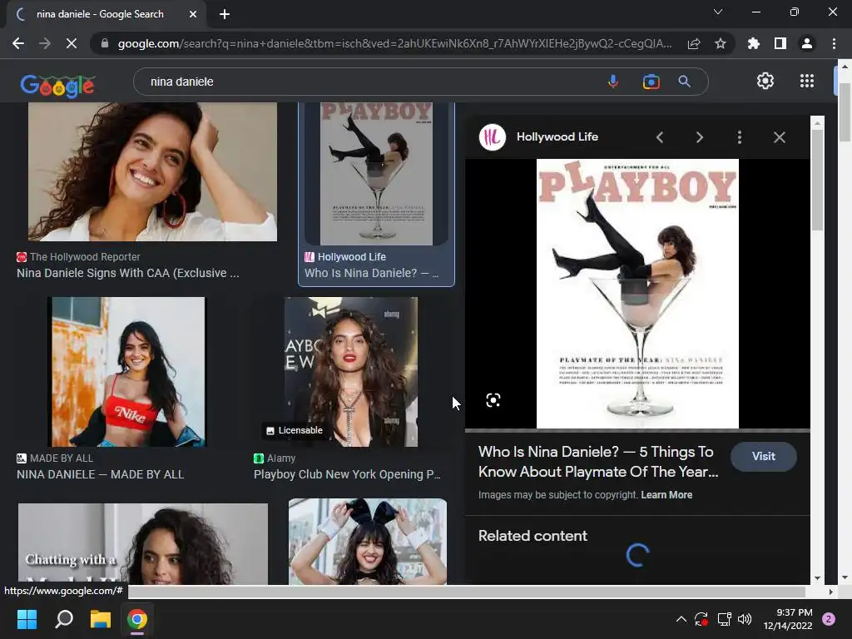Open Google quick settings gear
The width and height of the screenshot is (852, 639).
765,81
